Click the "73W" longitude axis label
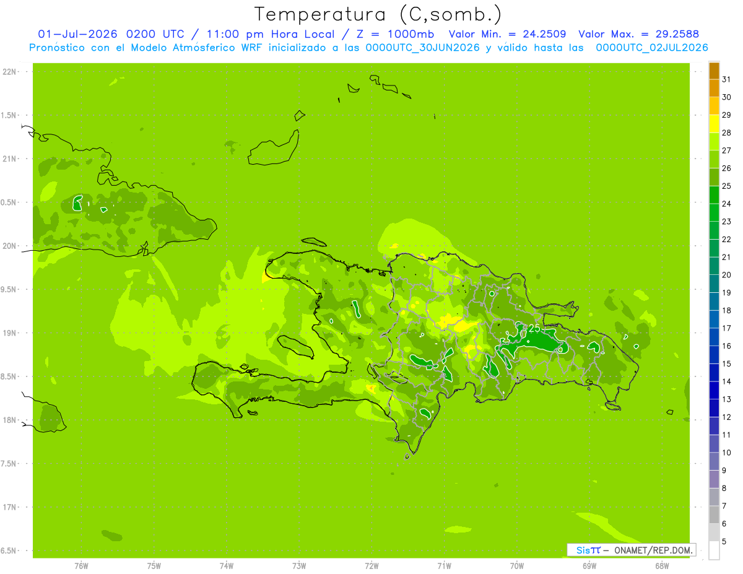 click(x=299, y=566)
